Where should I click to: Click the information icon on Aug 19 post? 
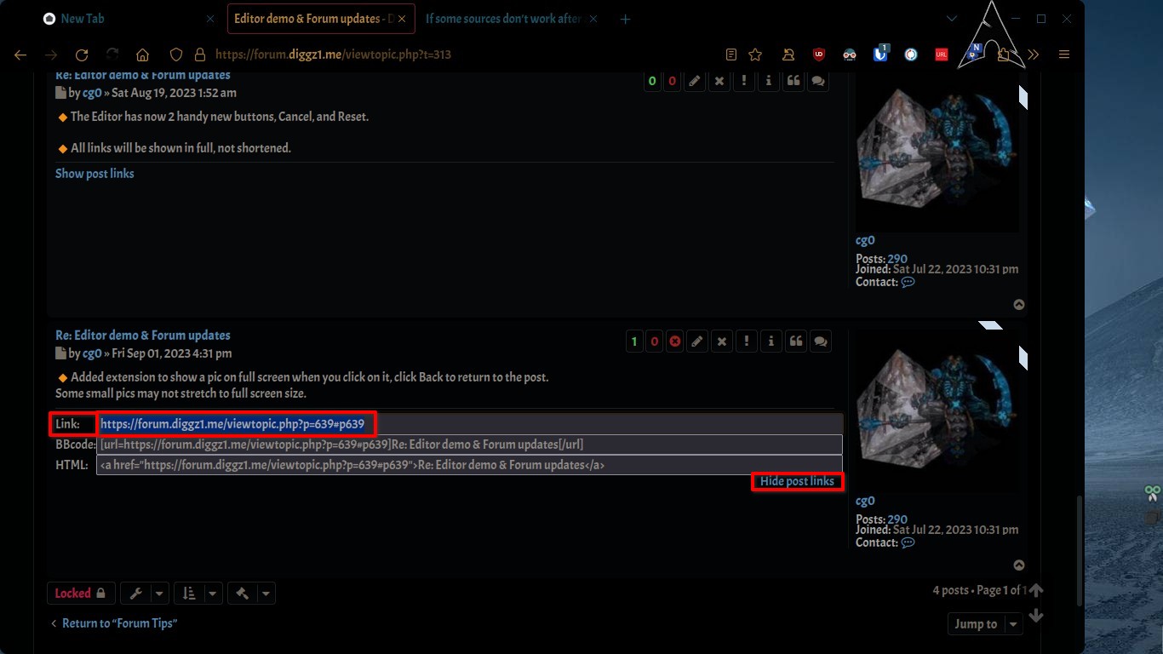(x=768, y=81)
